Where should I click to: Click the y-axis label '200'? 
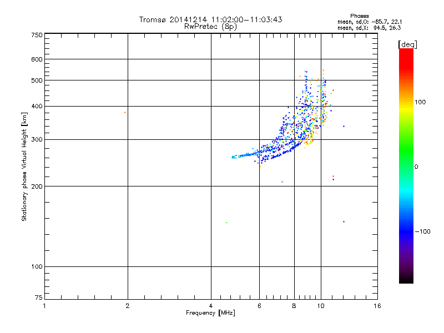37,186
